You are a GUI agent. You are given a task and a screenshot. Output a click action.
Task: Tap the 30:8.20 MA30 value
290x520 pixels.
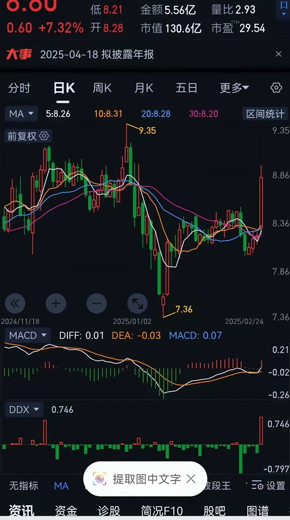[203, 114]
